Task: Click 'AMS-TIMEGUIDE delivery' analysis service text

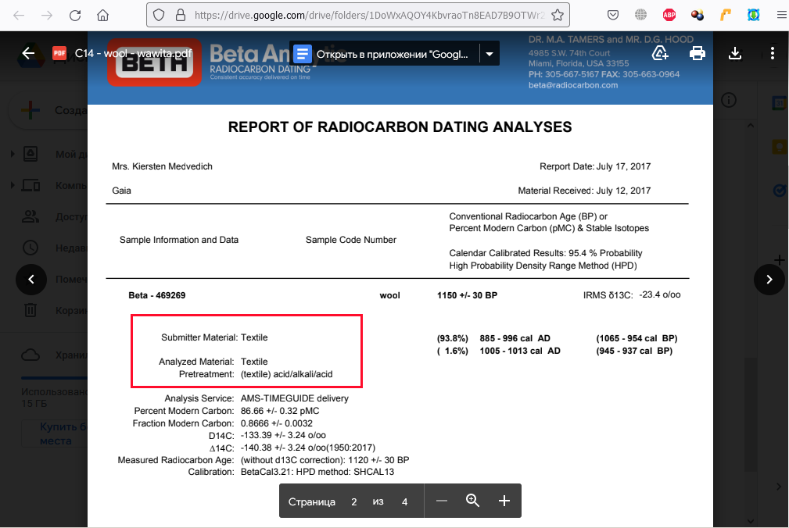Action: click(x=294, y=398)
